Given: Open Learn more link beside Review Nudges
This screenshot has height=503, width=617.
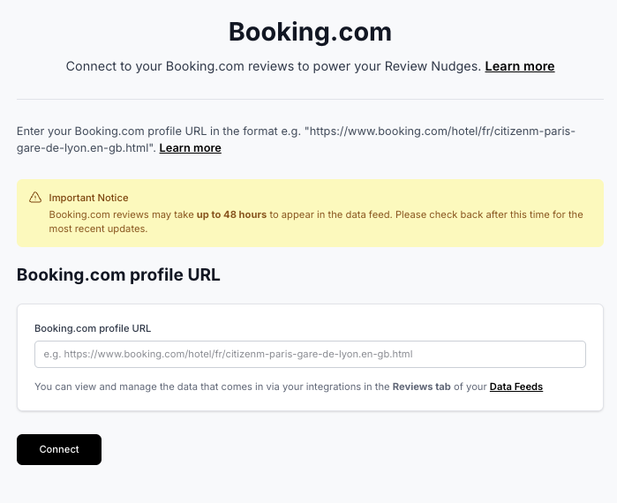Looking at the screenshot, I should 519,66.
